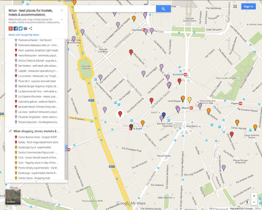Screen dimensions: 262x210
Task: Click the sidebar scroll down arrow
Action: [66, 179]
